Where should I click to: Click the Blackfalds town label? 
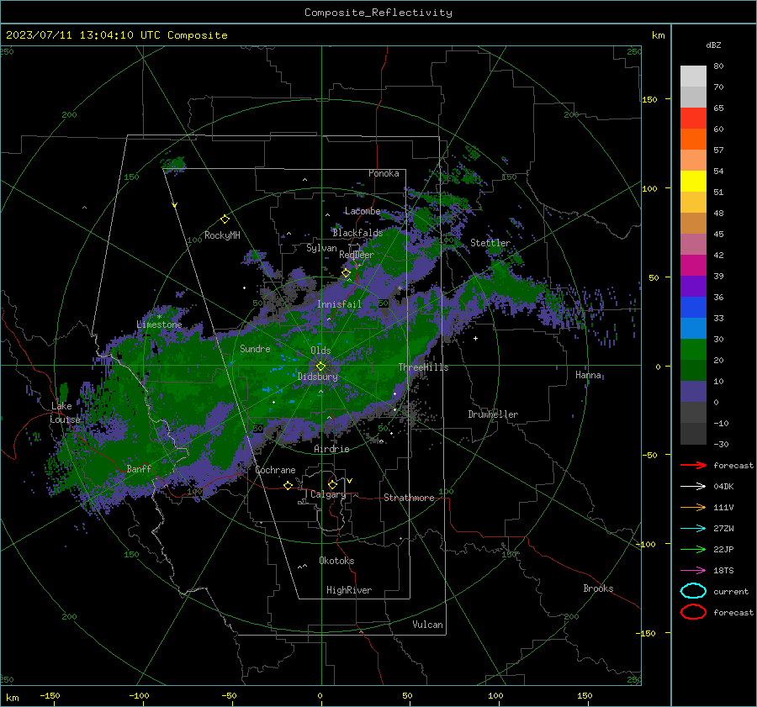357,233
